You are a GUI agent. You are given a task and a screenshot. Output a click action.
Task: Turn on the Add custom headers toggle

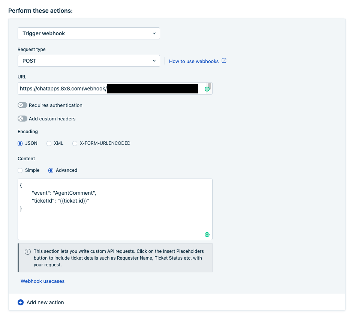pos(22,119)
